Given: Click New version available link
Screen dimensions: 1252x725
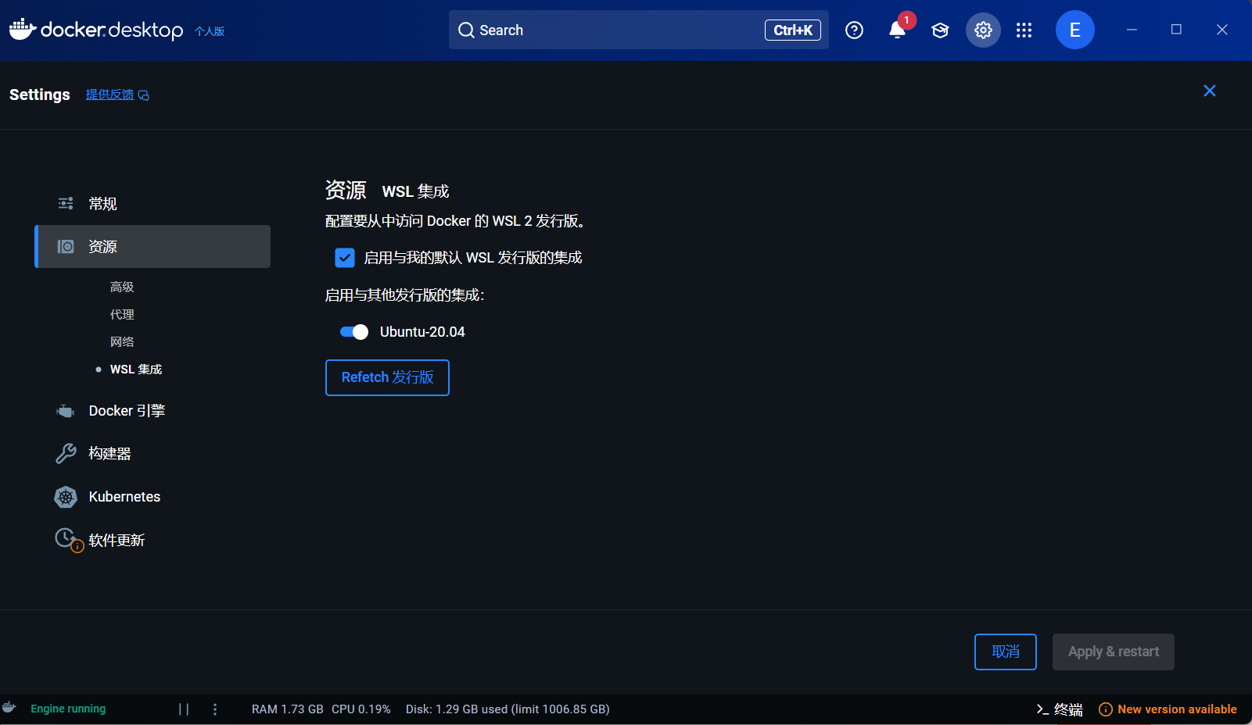Looking at the screenshot, I should coord(1177,709).
